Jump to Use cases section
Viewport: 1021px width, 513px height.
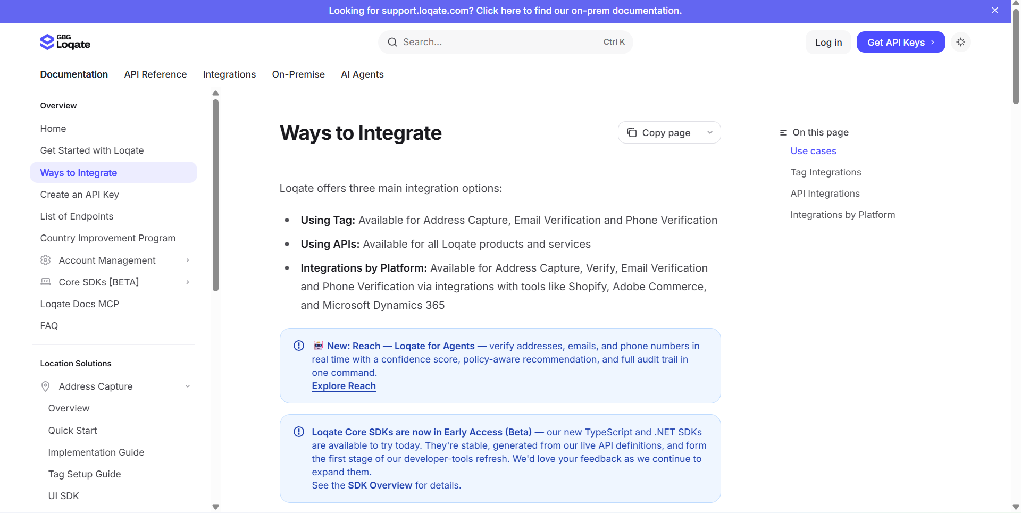click(x=813, y=151)
